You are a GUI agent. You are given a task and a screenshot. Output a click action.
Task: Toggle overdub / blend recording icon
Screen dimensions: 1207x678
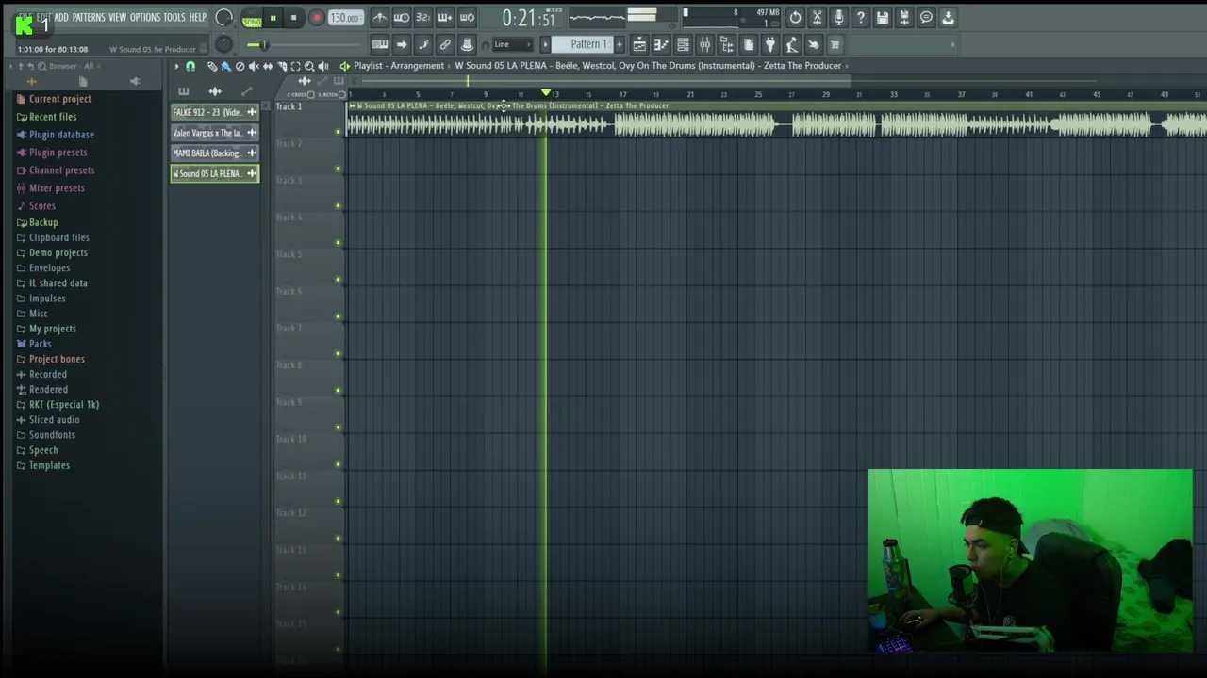[445, 17]
